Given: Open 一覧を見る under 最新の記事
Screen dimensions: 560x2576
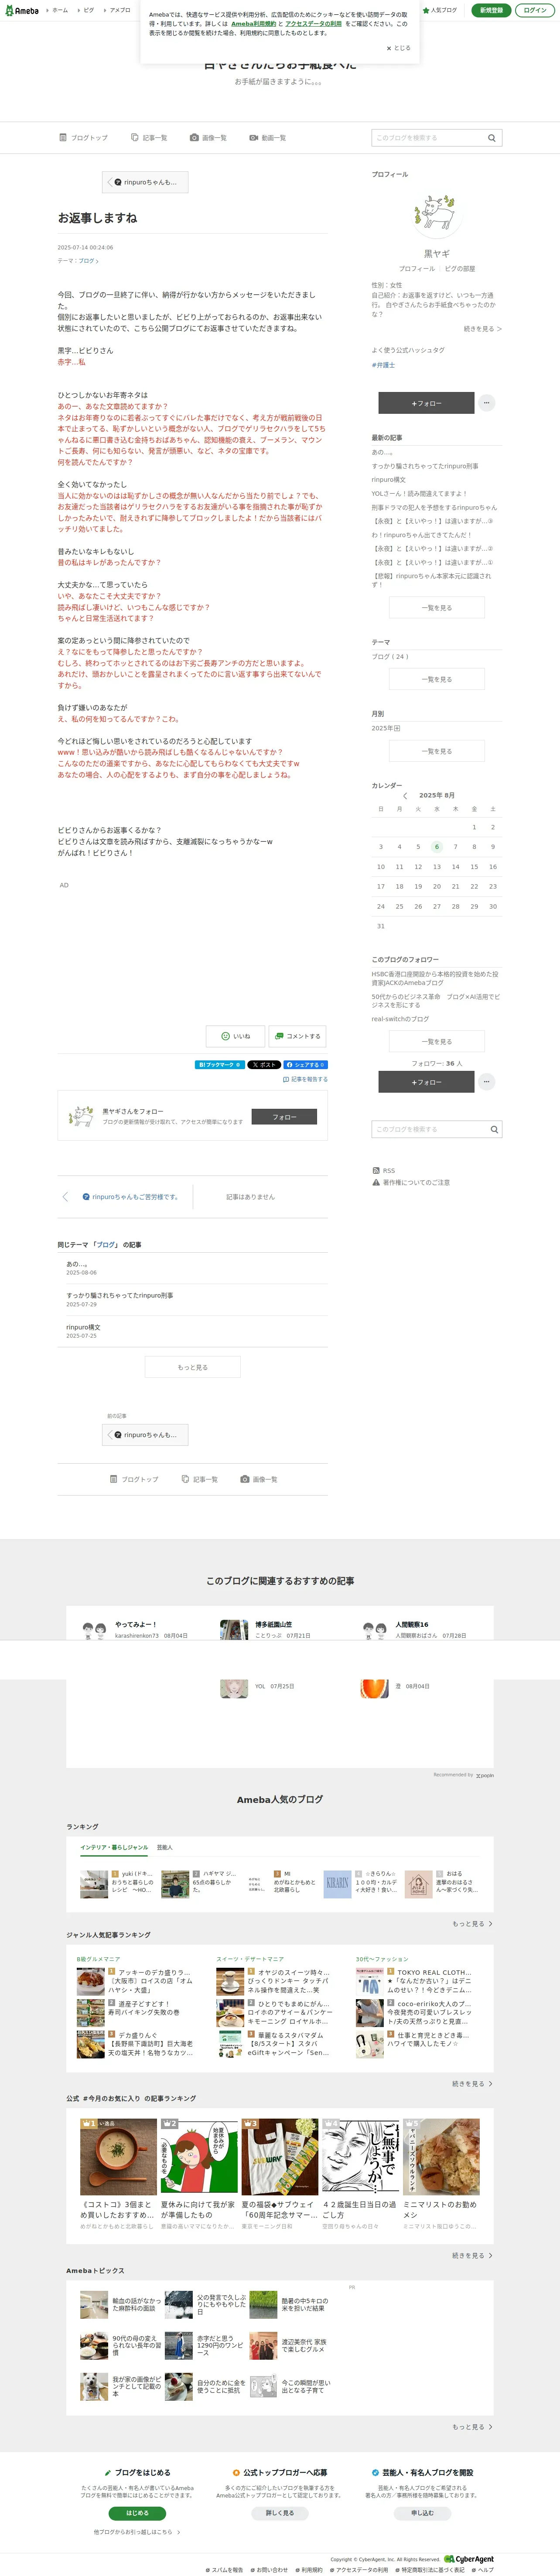Looking at the screenshot, I should click(x=437, y=607).
